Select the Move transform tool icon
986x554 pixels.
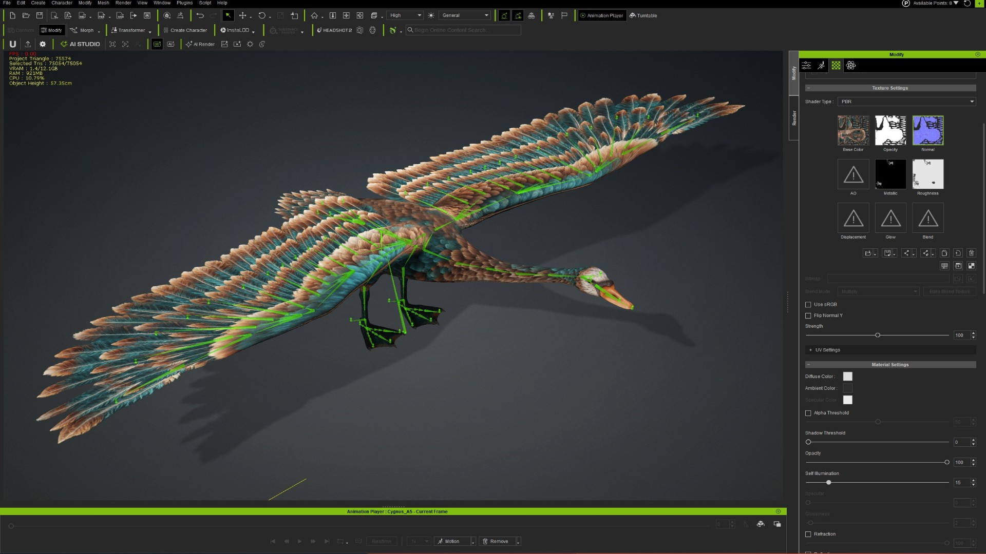pyautogui.click(x=242, y=15)
